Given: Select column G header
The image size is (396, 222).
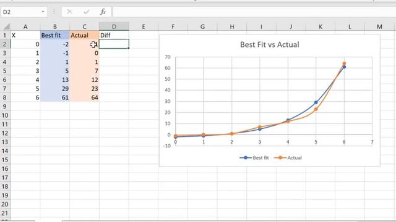Looking at the screenshot, I should [x=202, y=27].
